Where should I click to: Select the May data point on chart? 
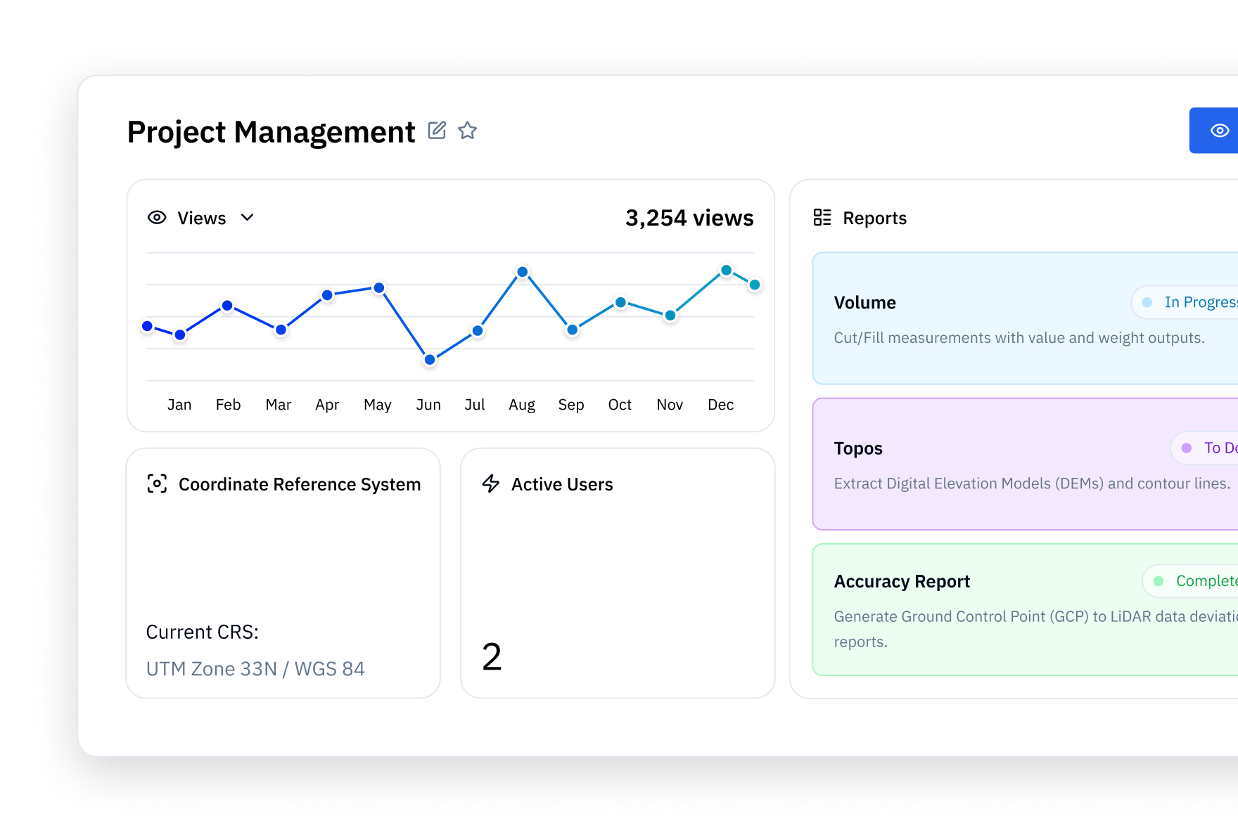click(379, 288)
